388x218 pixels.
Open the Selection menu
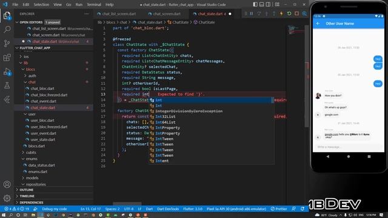pyautogui.click(x=41, y=4)
